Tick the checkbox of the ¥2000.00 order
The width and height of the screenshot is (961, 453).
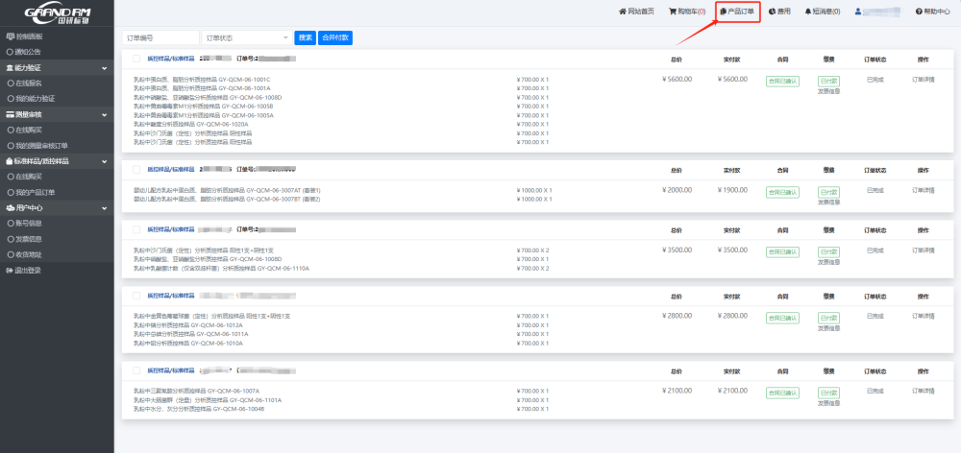137,169
